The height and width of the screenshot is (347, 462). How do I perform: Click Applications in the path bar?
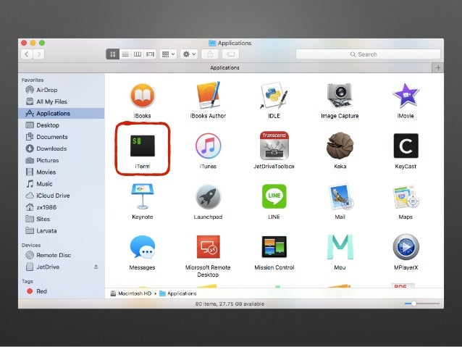pyautogui.click(x=178, y=293)
